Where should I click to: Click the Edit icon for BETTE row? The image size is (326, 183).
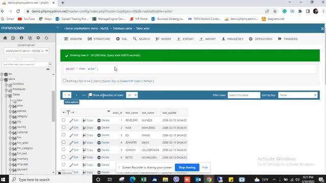point(71,158)
